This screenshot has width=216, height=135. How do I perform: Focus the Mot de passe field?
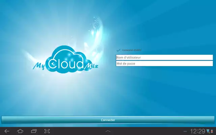(164, 63)
